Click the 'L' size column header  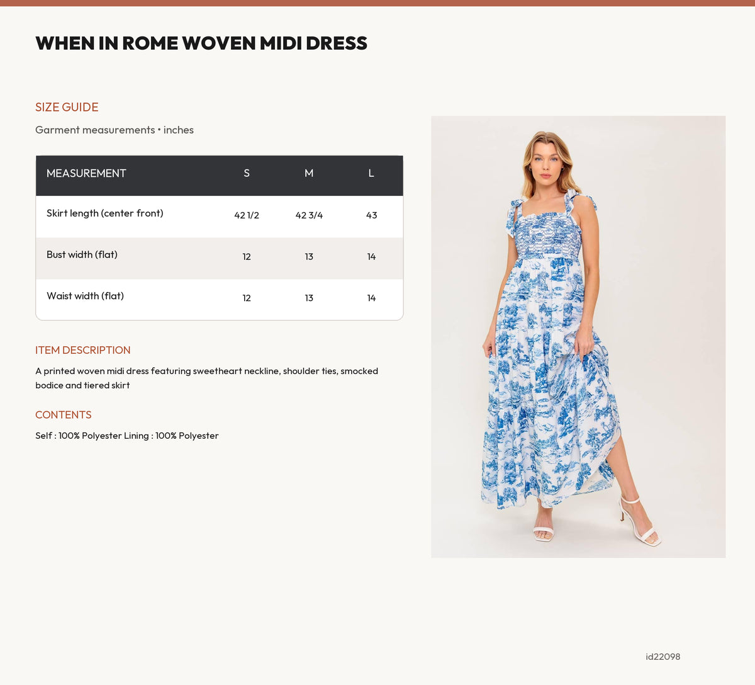pos(371,173)
